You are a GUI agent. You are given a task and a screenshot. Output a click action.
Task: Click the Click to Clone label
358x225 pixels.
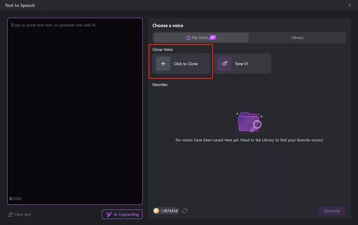tap(186, 64)
